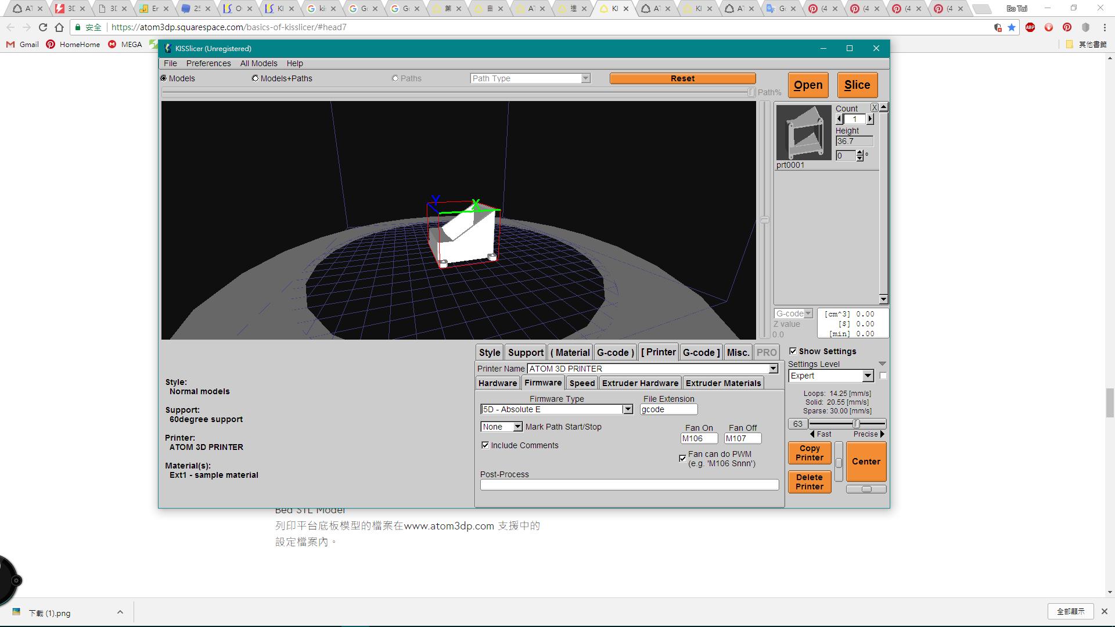Click the Fast left arrow under speed slider
This screenshot has height=627, width=1115.
[812, 434]
